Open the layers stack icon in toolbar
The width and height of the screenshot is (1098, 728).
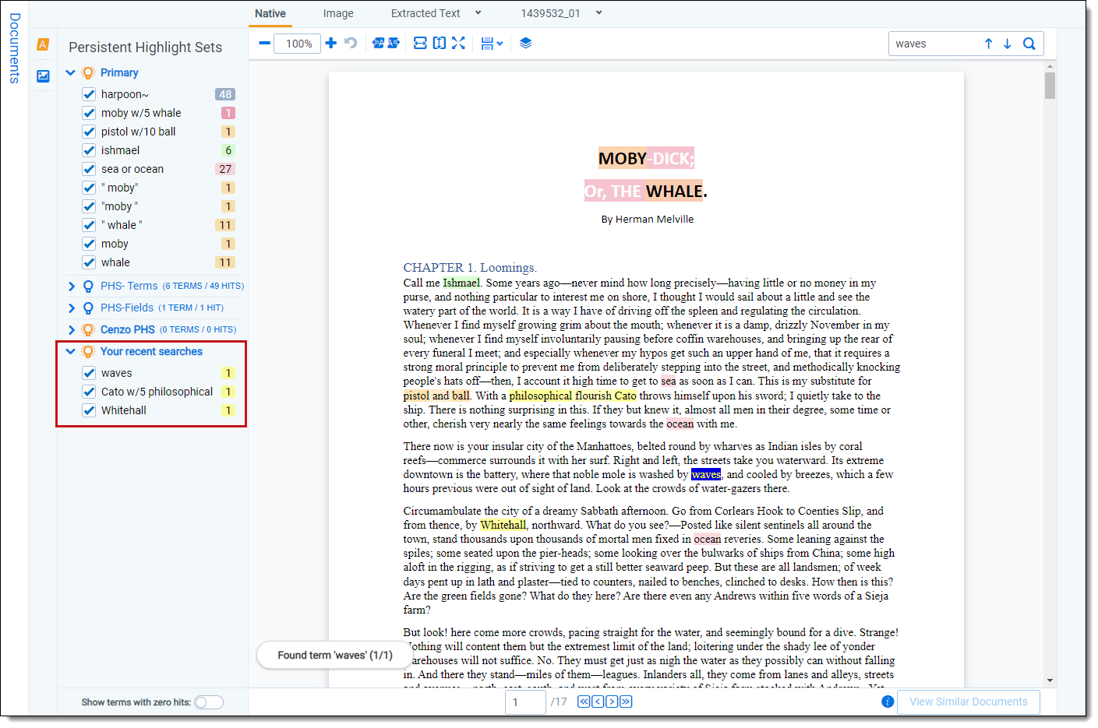click(526, 44)
